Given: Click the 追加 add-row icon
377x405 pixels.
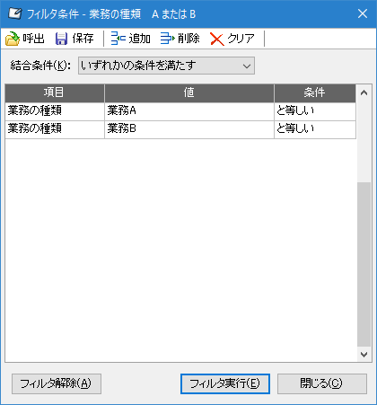Looking at the screenshot, I should 118,39.
